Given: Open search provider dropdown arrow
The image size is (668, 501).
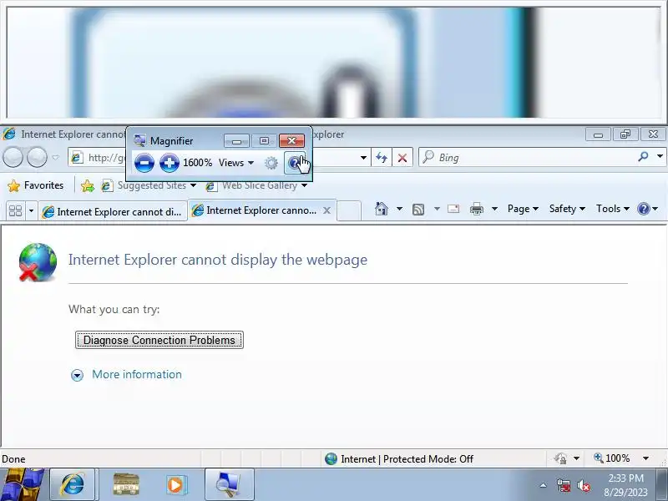Looking at the screenshot, I should (660, 157).
